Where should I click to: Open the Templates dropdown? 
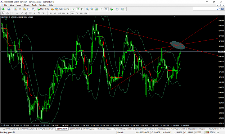pyautogui.click(x=123, y=9)
